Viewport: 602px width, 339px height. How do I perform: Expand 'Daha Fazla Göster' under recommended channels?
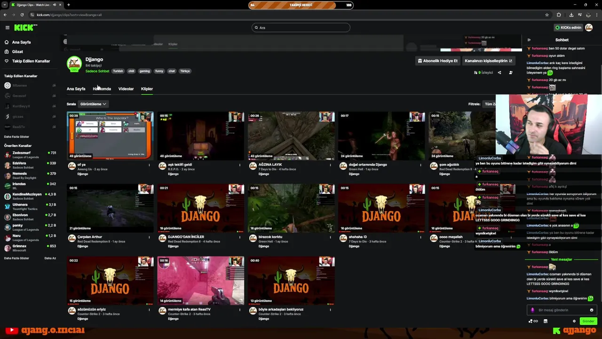16,258
